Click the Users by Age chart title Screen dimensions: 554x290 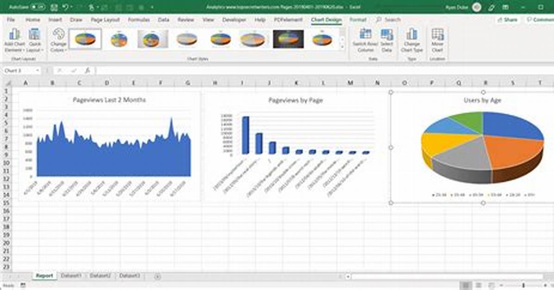click(x=482, y=100)
